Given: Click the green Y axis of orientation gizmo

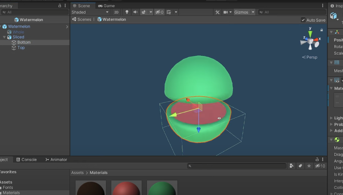Looking at the screenshot, I should tap(310, 34).
